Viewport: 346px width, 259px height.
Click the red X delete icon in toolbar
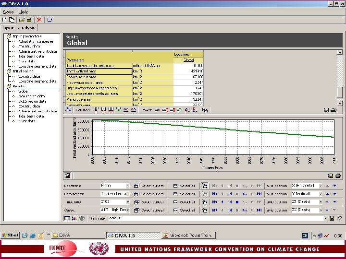(39, 20)
